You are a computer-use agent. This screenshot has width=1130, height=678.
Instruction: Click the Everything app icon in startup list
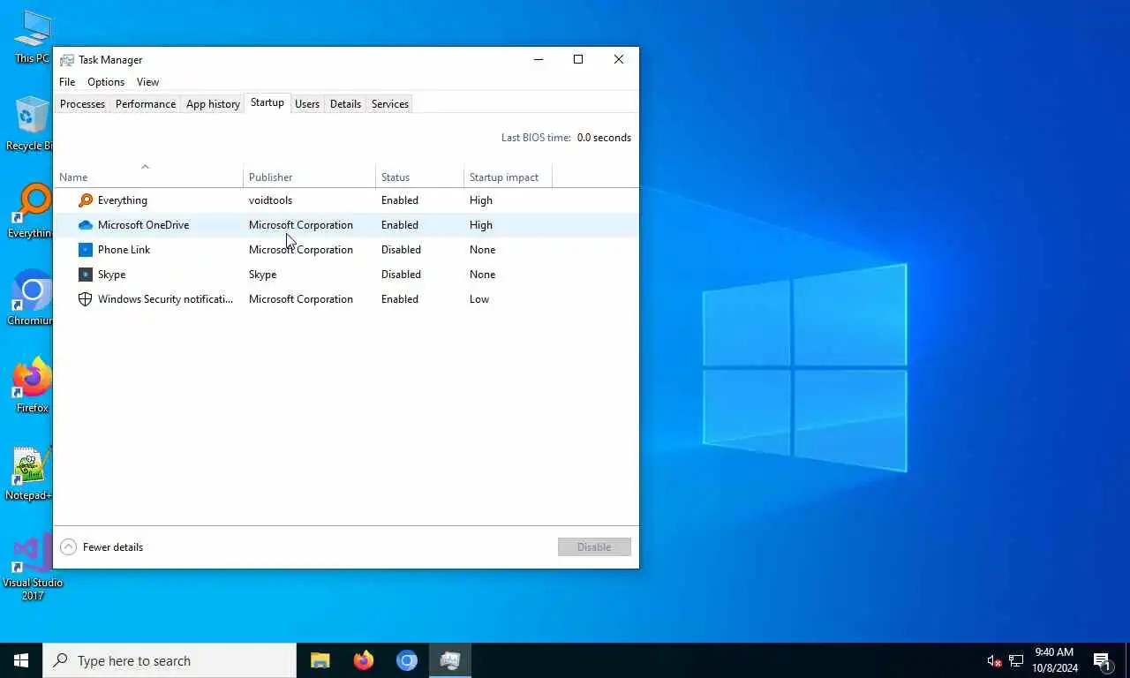[x=86, y=200]
